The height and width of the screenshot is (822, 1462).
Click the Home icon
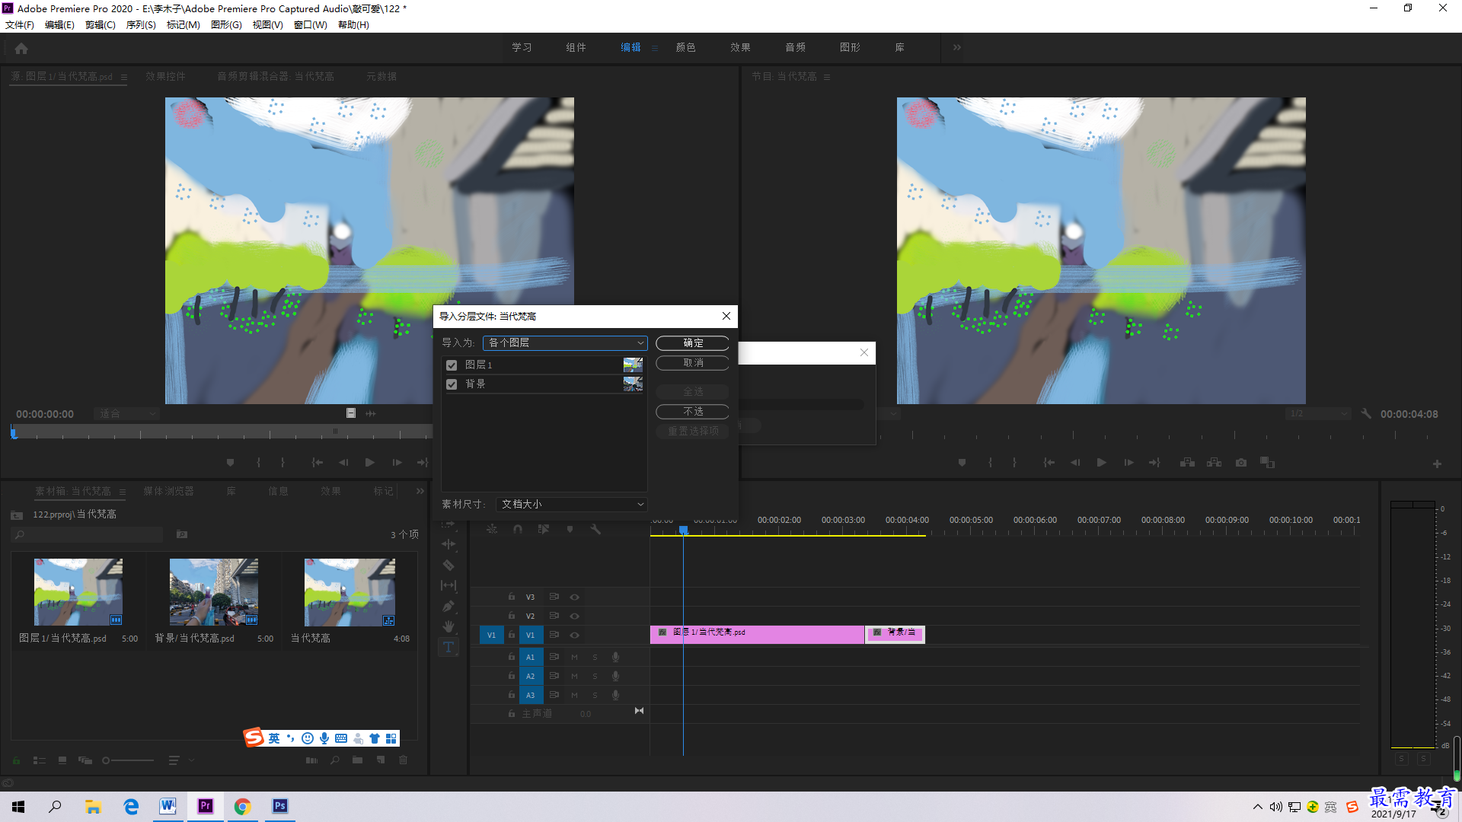coord(21,48)
